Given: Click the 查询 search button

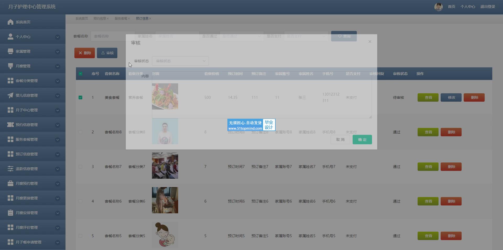Looking at the screenshot, I should [344, 36].
